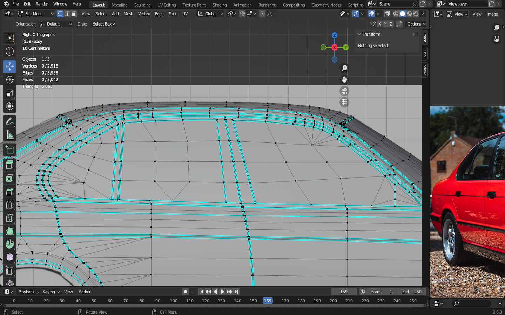
Task: Choose the Extrude Region tool
Action: click(x=9, y=164)
